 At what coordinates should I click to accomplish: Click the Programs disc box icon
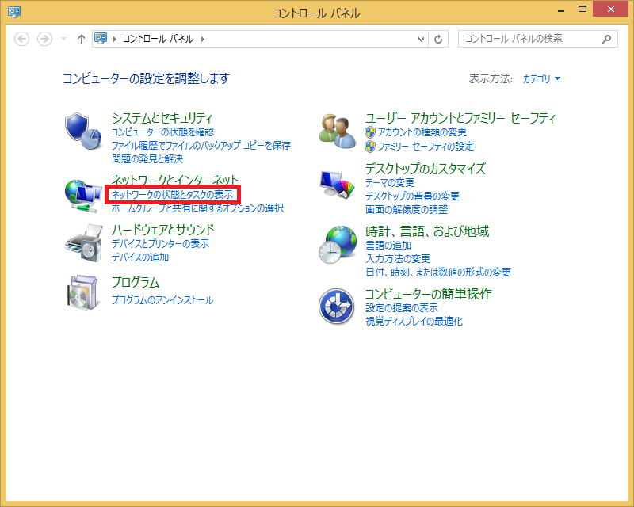point(83,292)
